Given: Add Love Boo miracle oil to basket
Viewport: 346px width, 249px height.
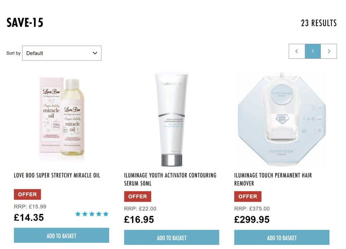Looking at the screenshot, I should [61, 235].
